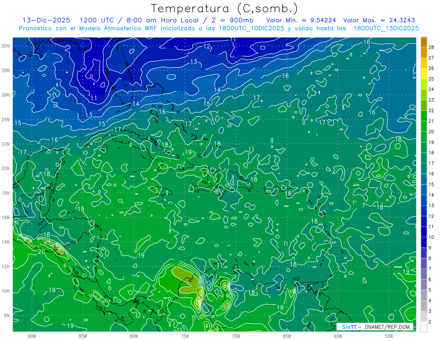The width and height of the screenshot is (441, 341).
Task: Click the "12" contour label near 30N
Action: pyautogui.click(x=207, y=46)
